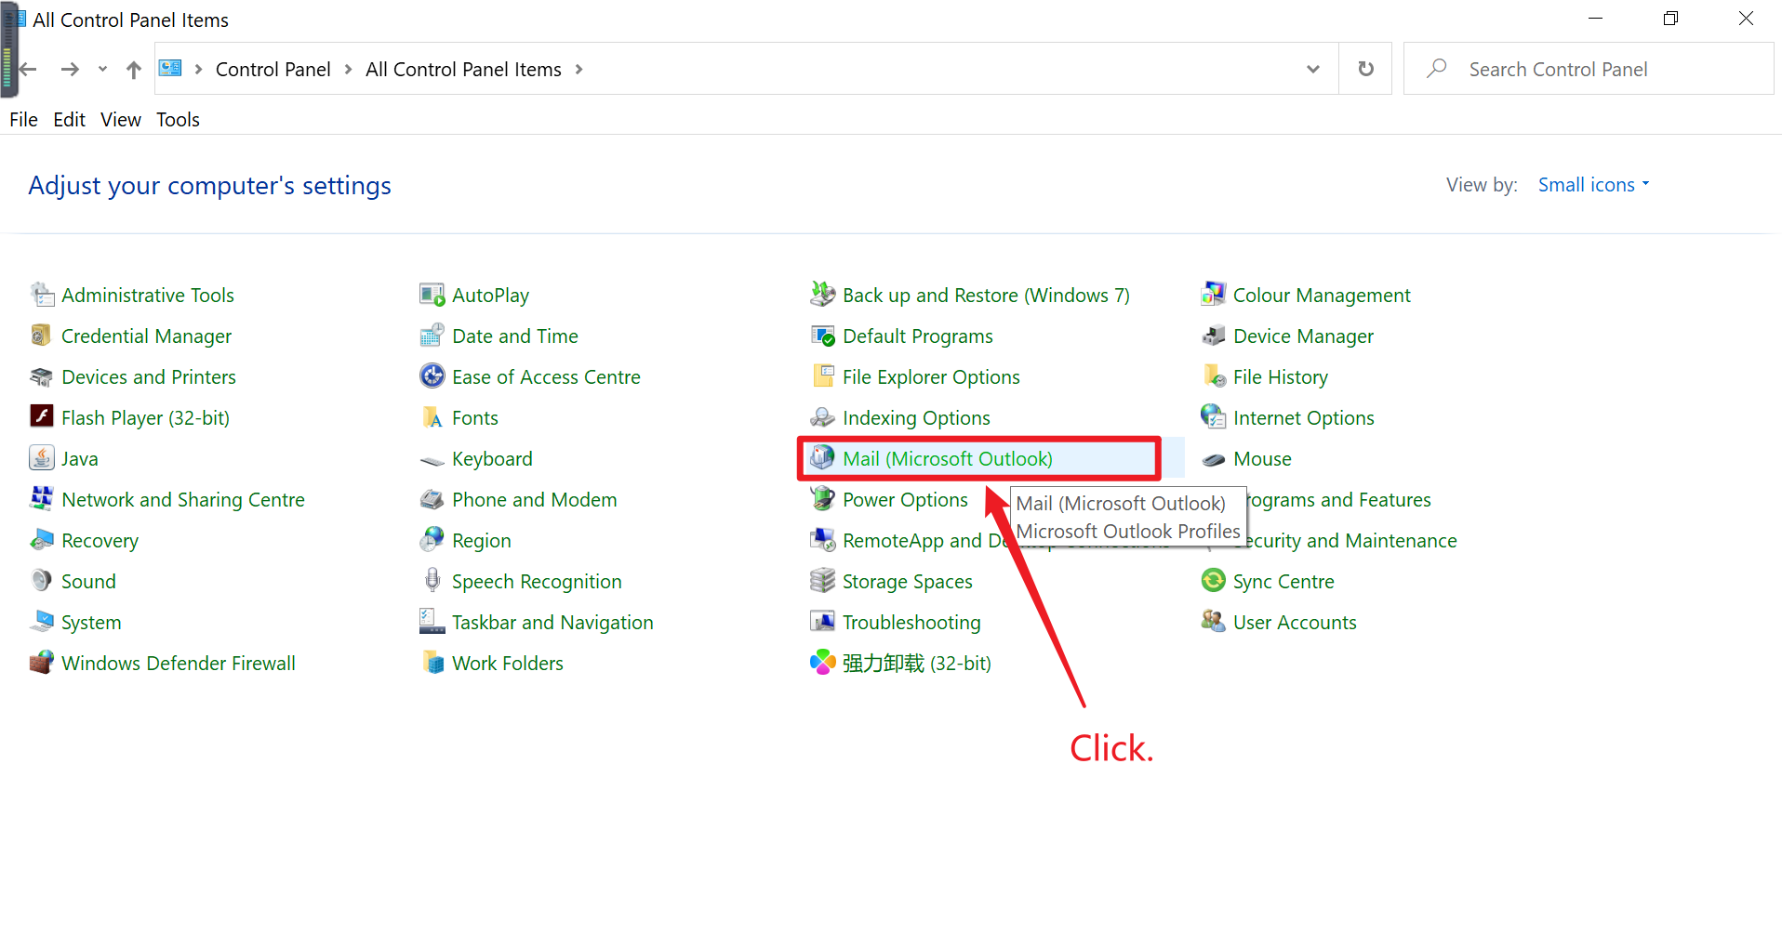Click the Colour Management icon
Screen dimensions: 1782x935
pyautogui.click(x=1214, y=295)
